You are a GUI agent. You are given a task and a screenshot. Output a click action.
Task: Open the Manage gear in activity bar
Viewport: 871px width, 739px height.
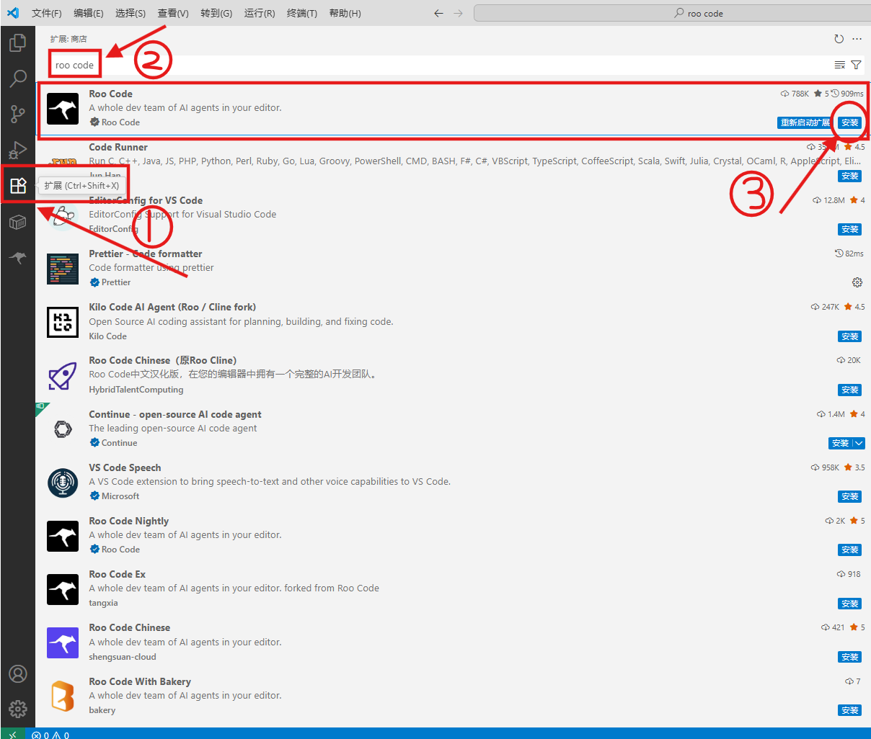point(17,709)
